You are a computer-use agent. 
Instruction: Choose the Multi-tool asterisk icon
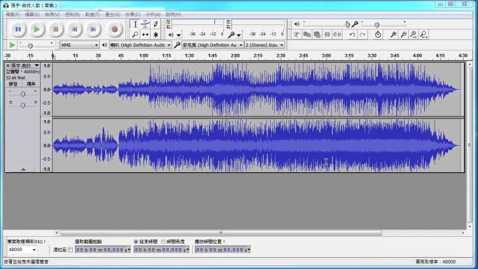tap(155, 35)
